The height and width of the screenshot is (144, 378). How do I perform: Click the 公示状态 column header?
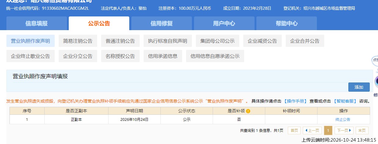(187, 111)
